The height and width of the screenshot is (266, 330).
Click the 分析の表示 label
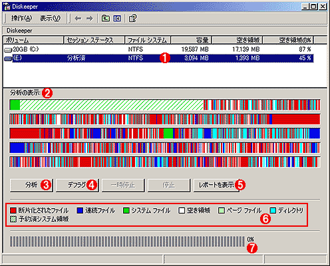click(x=25, y=93)
